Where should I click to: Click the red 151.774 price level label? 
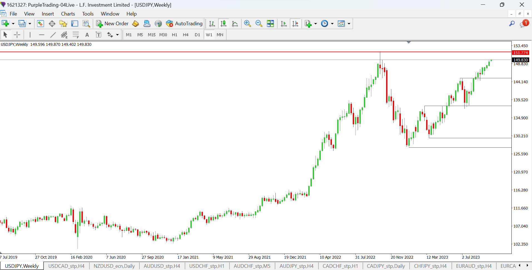520,53
